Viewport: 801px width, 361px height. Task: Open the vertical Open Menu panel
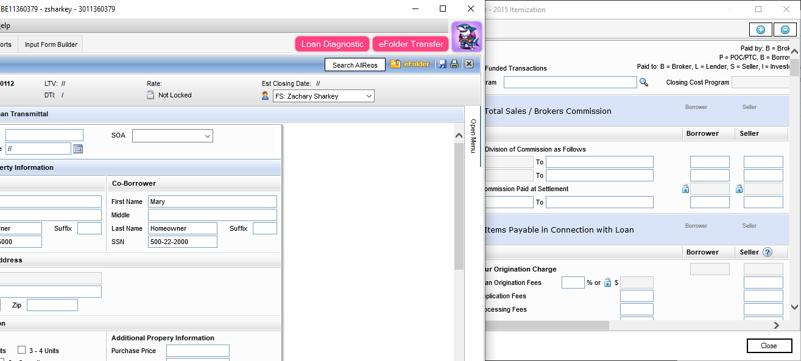click(473, 136)
